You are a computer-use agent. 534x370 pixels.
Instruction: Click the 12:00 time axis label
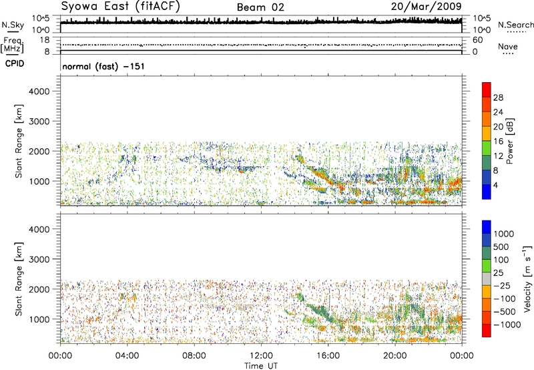(x=261, y=356)
